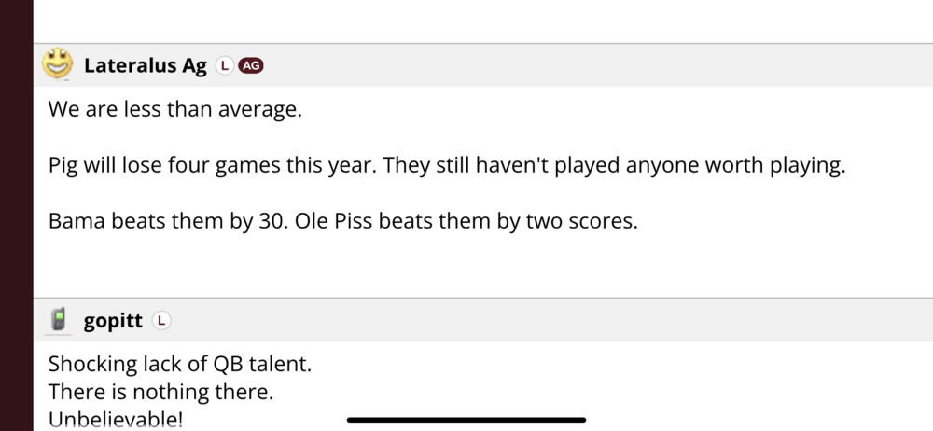This screenshot has height=431, width=933.
Task: Click the smiley face avatar of Lateralus Ag
Action: coord(58,64)
